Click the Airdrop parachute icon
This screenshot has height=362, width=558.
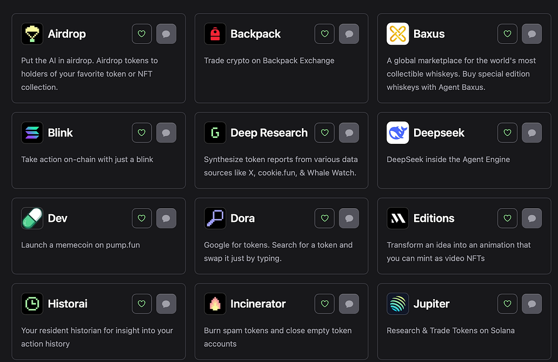pos(32,34)
